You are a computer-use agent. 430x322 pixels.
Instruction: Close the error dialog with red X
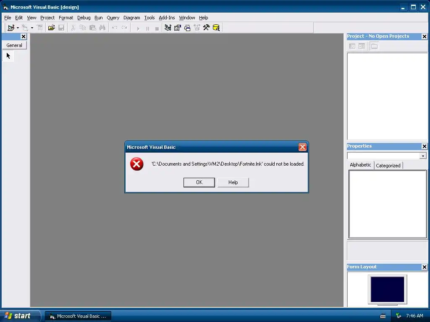(x=302, y=147)
